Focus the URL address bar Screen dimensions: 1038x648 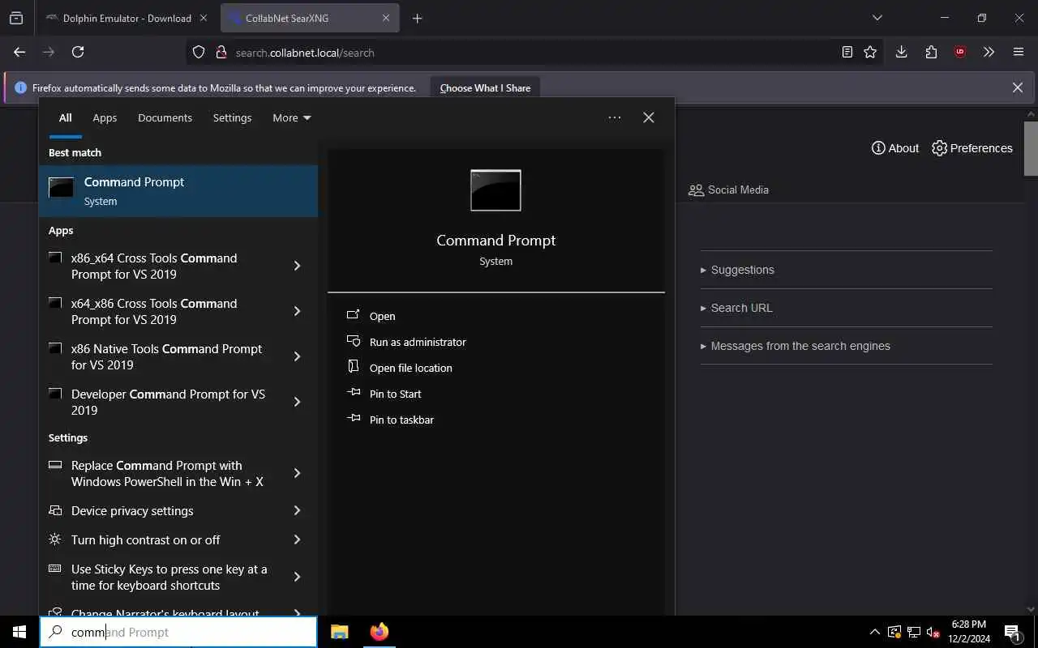[x=535, y=52]
